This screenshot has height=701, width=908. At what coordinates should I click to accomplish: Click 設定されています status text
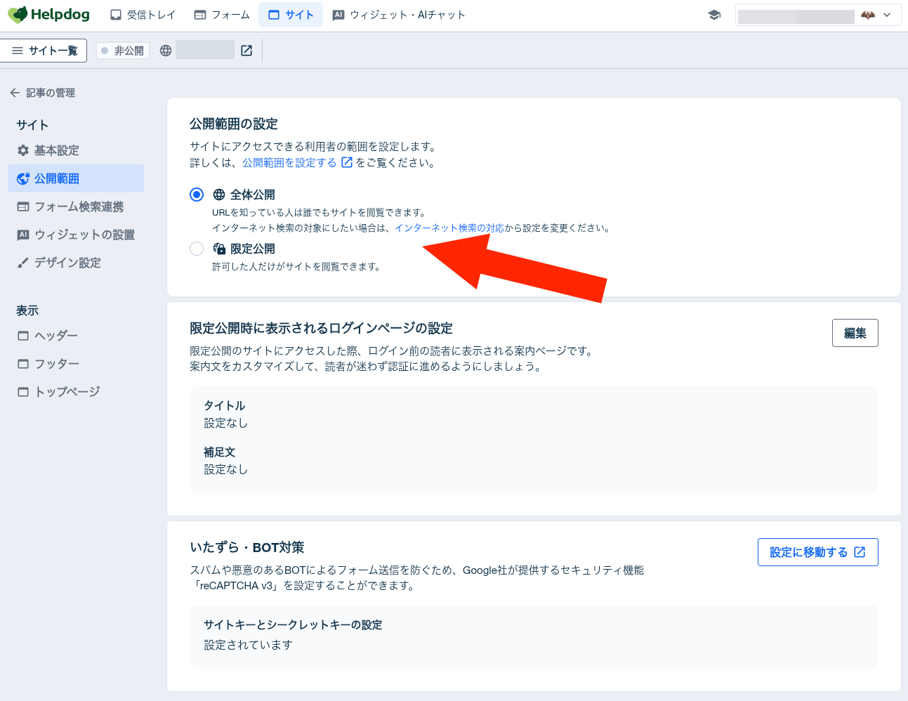pos(248,645)
